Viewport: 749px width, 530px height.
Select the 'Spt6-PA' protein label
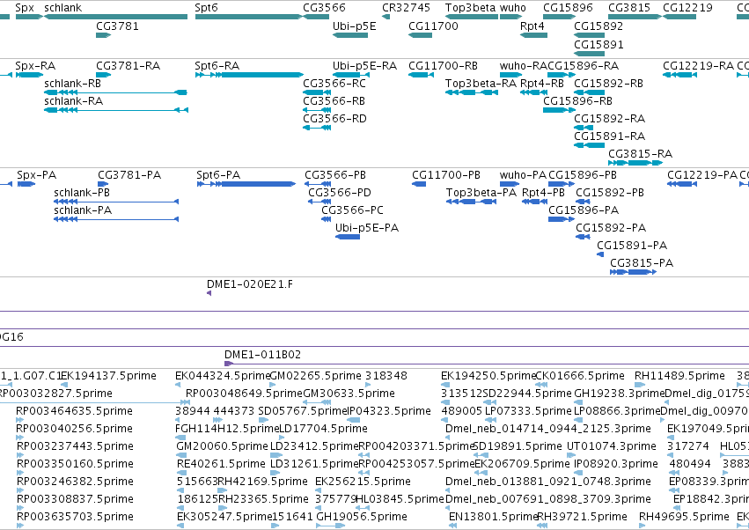coord(218,175)
